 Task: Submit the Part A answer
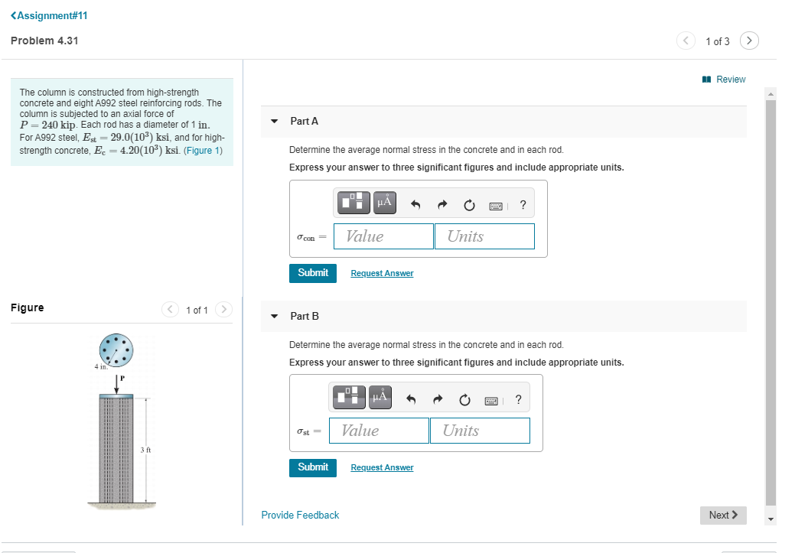[x=313, y=273]
